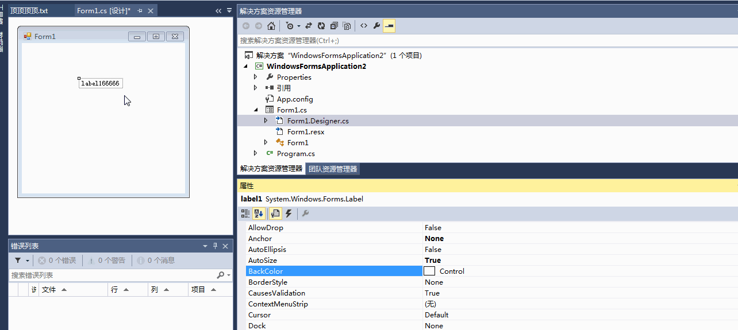Expand the 引用 references node
The image size is (738, 330).
(x=256, y=88)
